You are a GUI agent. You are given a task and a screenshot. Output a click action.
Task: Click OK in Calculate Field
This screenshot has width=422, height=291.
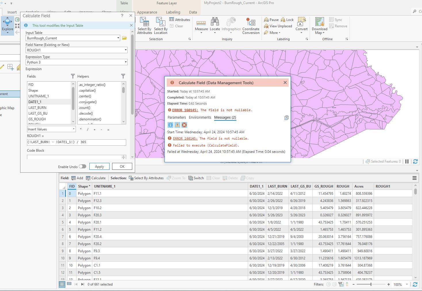point(122,166)
